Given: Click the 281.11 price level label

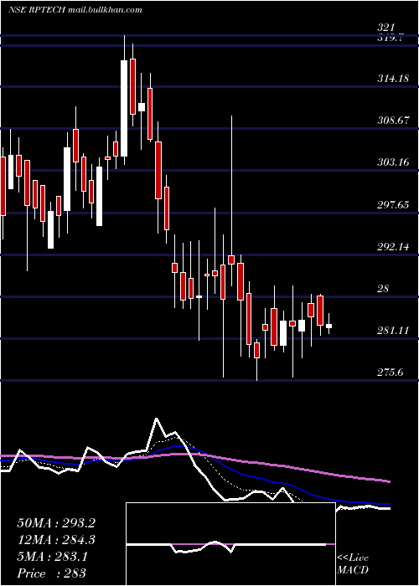Looking at the screenshot, I should tap(393, 331).
